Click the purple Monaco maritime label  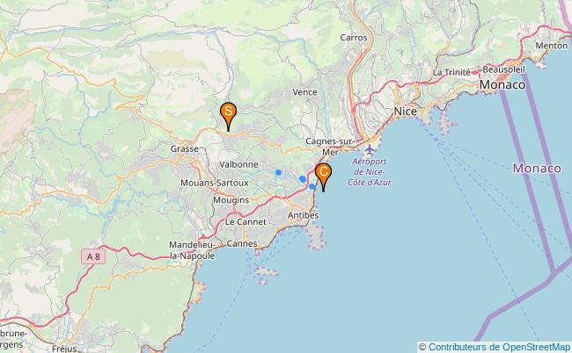(537, 168)
